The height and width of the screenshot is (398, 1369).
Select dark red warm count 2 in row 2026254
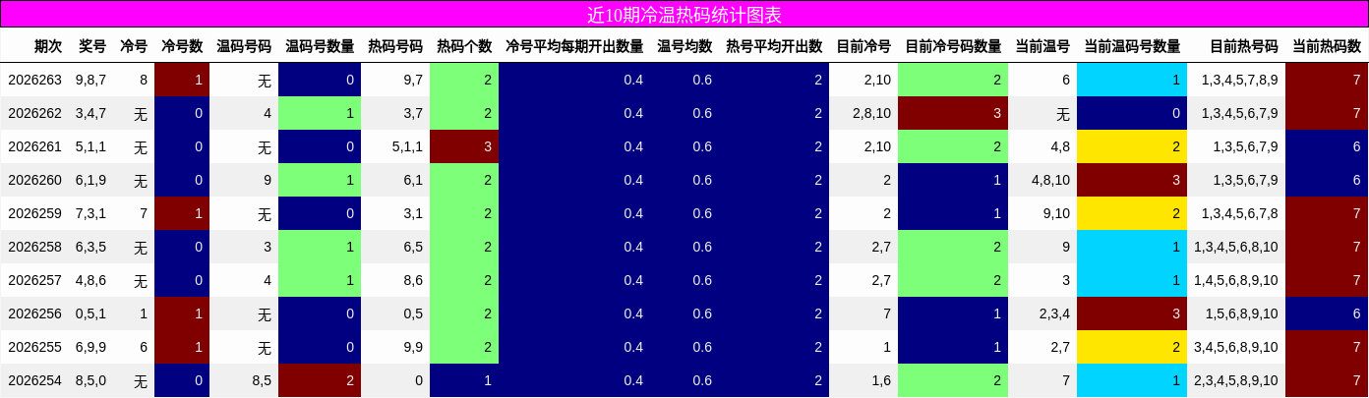(320, 380)
